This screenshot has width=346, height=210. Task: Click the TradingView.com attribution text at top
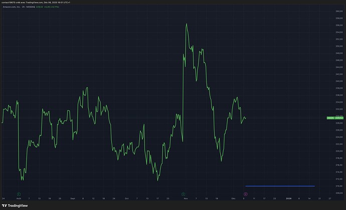tap(55, 3)
